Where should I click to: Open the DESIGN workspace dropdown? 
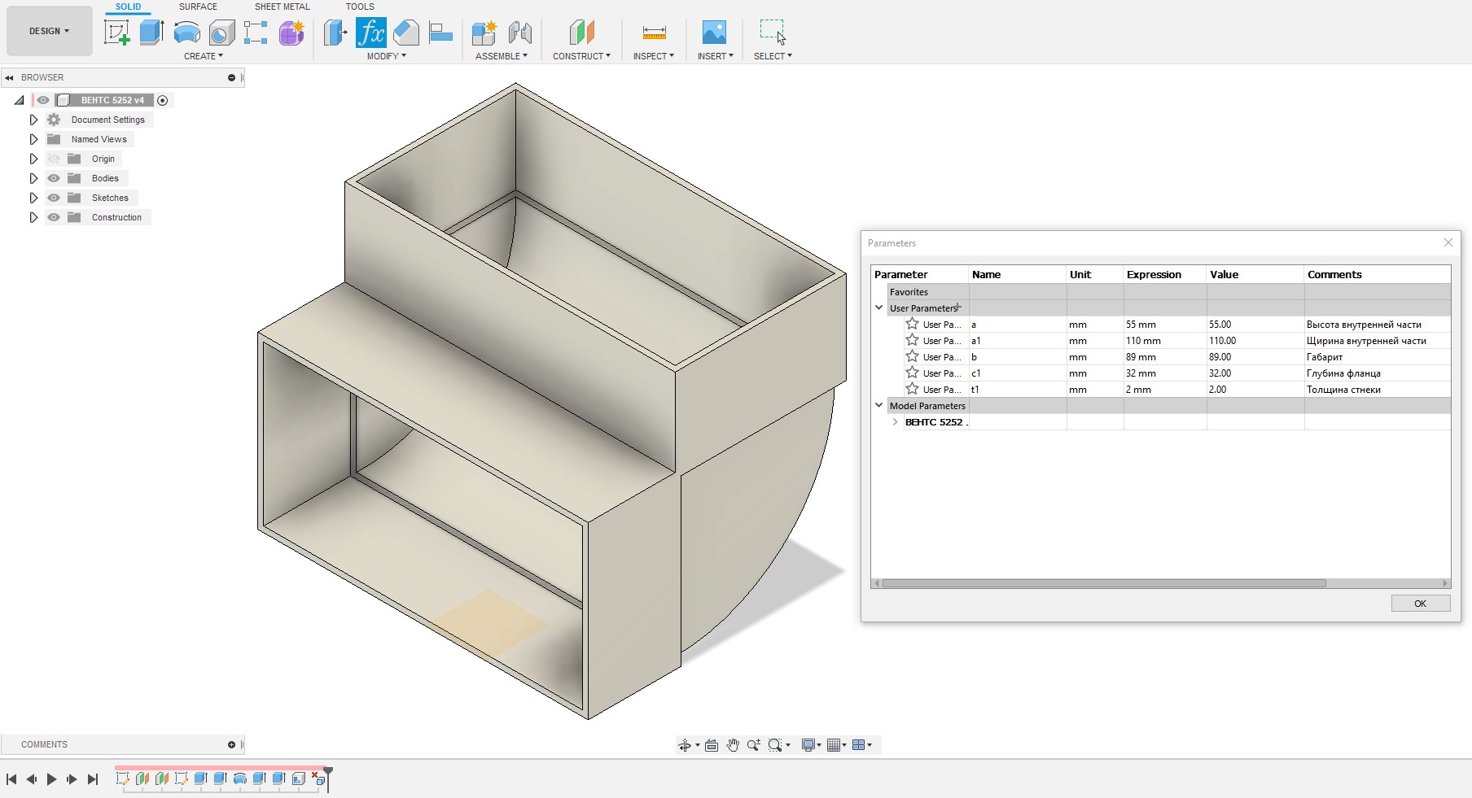tap(49, 31)
